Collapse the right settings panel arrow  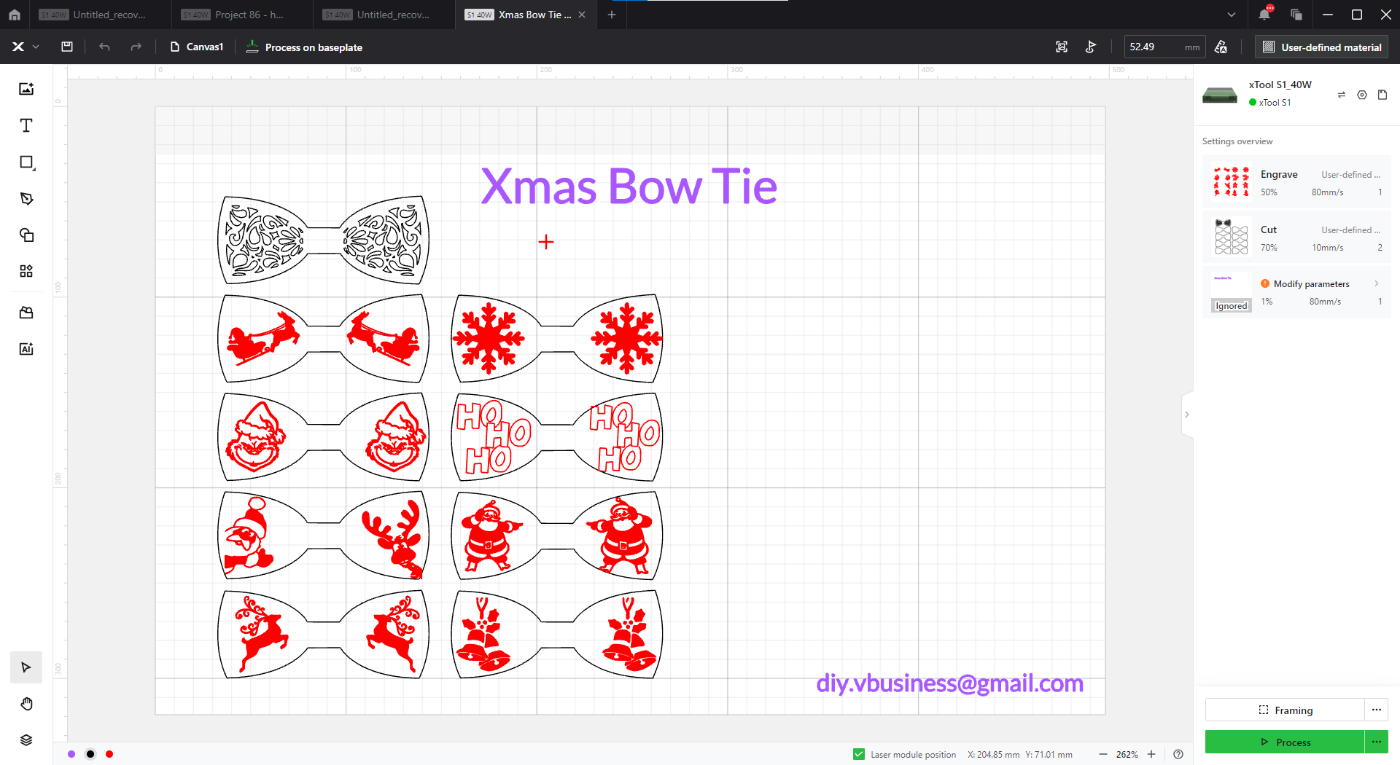coord(1187,415)
